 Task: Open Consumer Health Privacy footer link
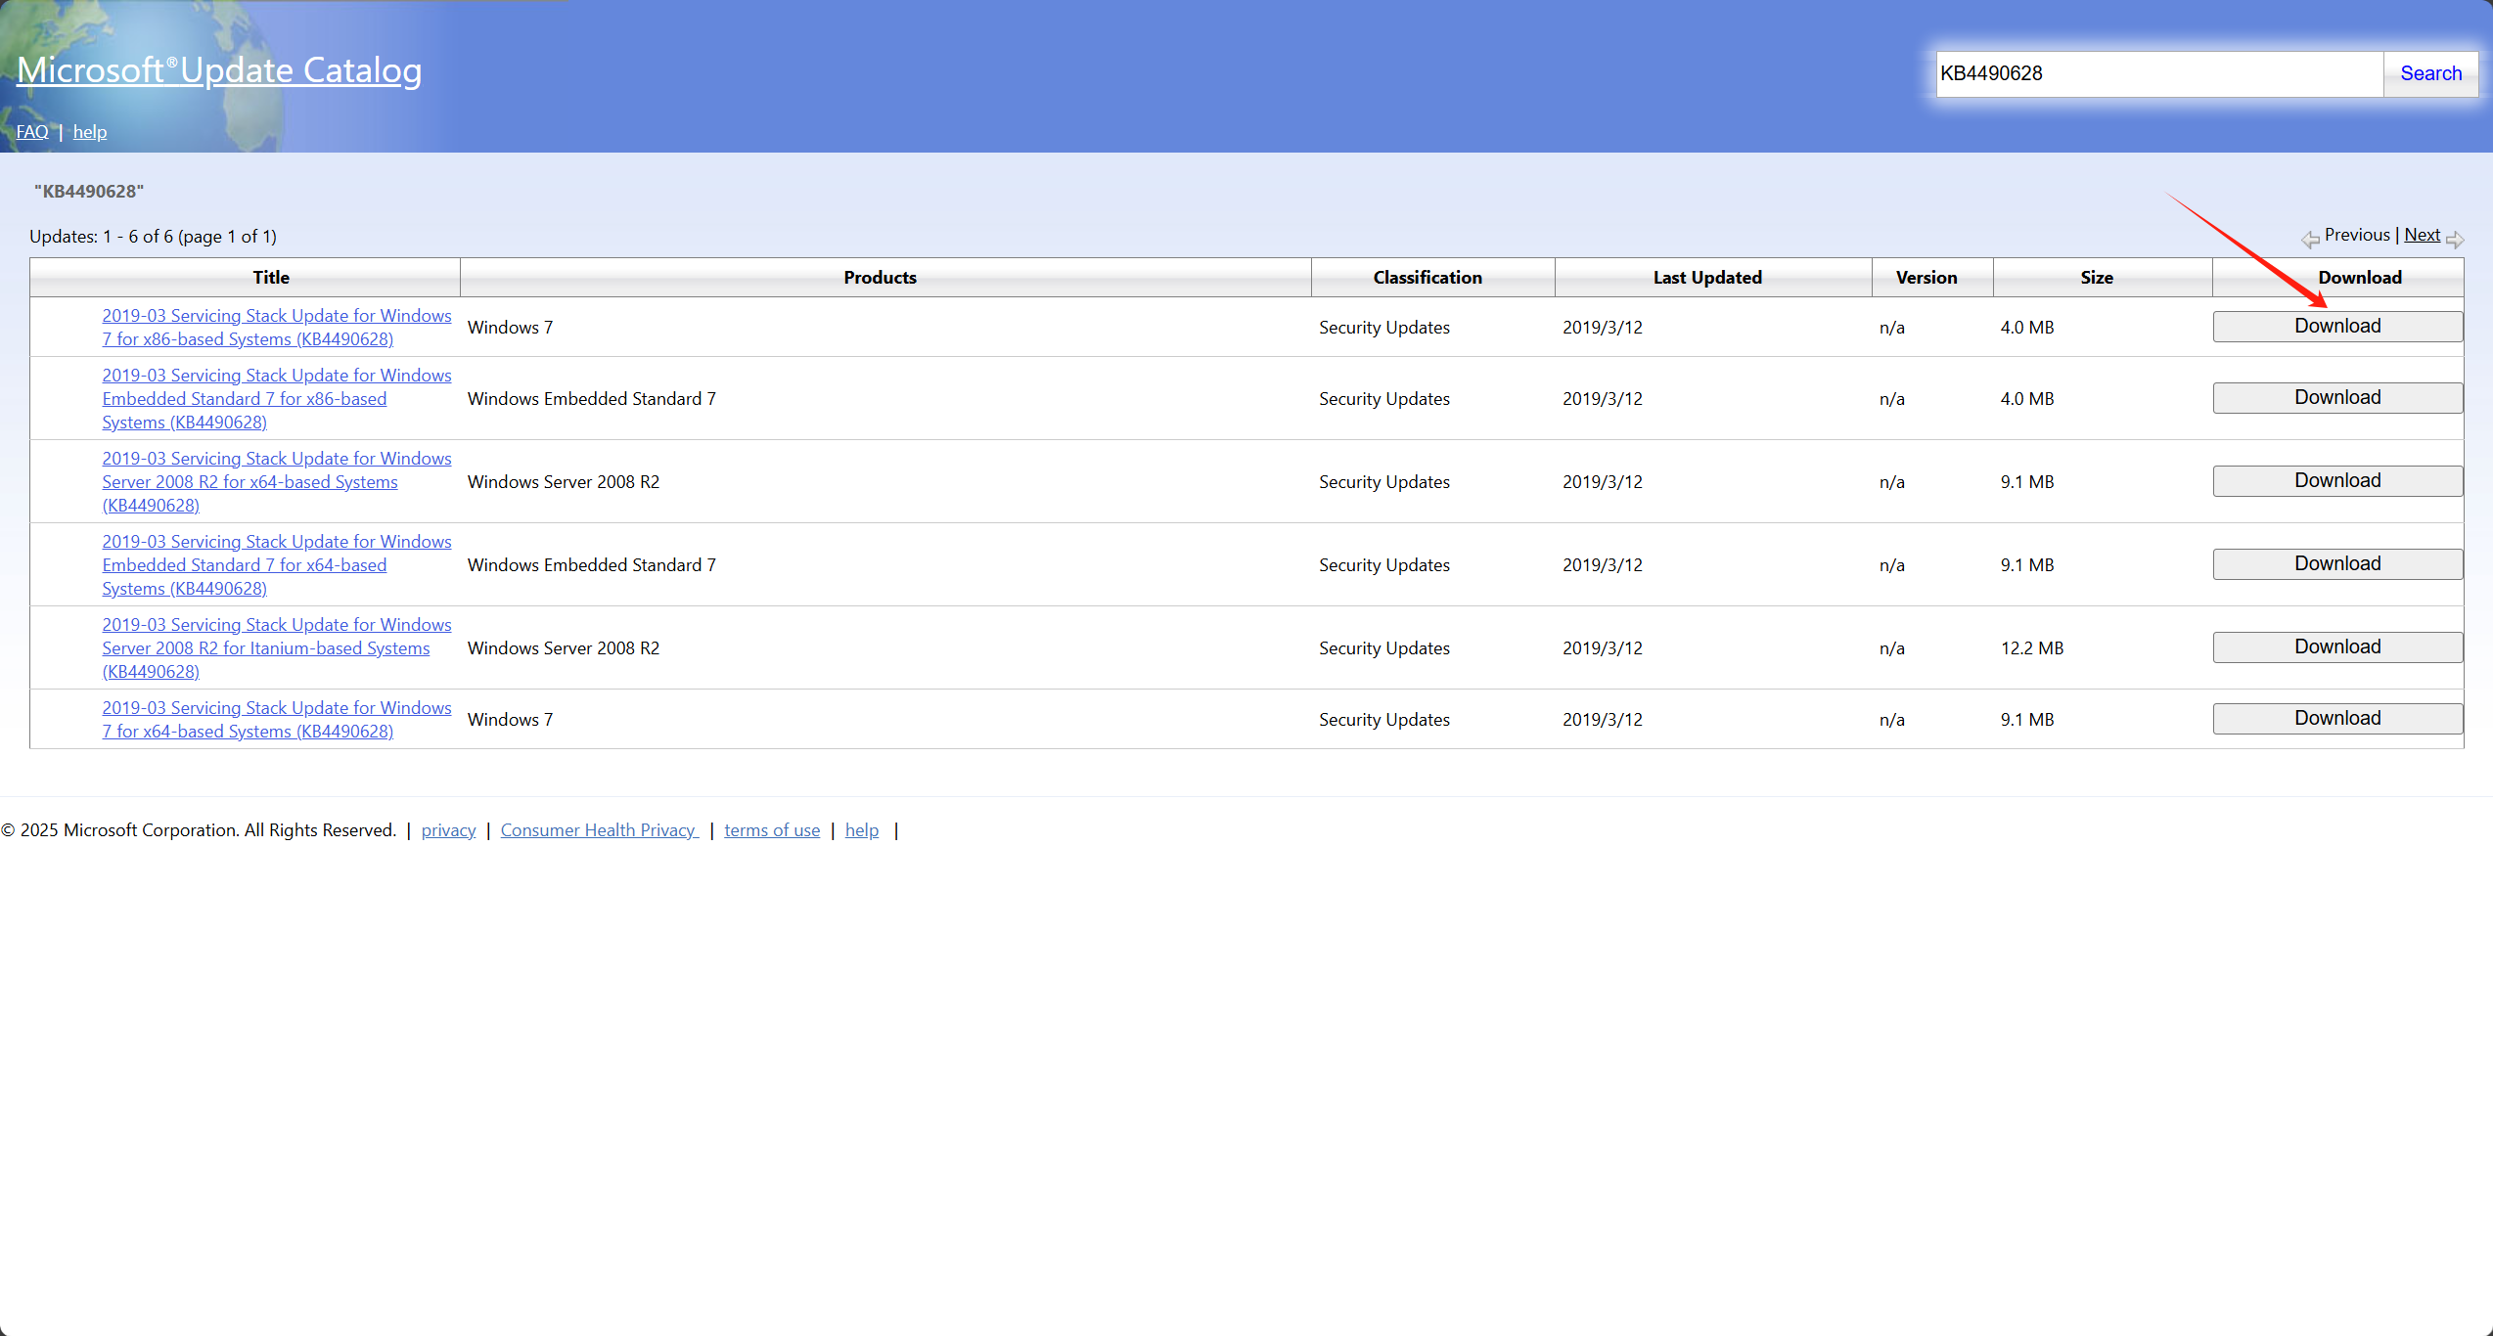(x=599, y=830)
